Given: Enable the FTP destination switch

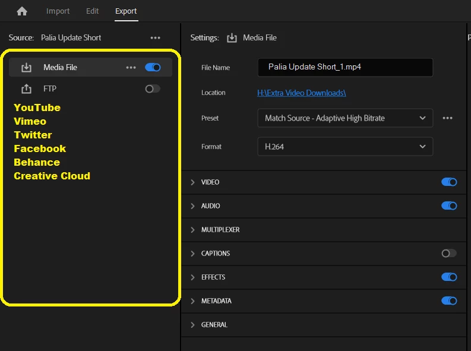Looking at the screenshot, I should [x=153, y=89].
